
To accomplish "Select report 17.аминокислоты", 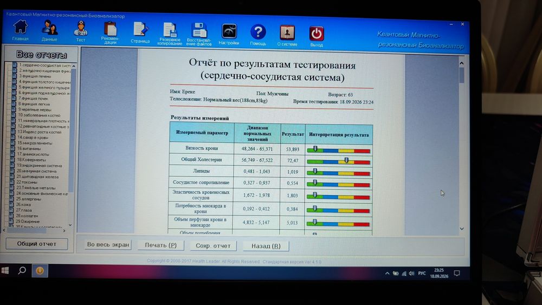I will click(x=33, y=154).
